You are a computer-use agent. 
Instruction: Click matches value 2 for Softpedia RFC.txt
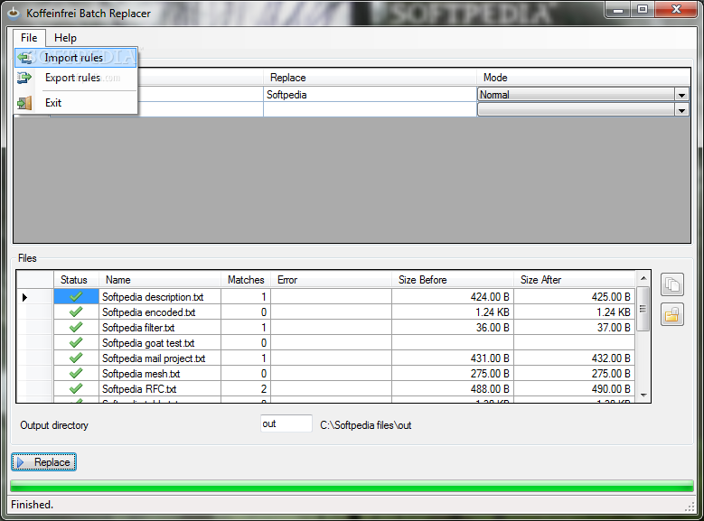pos(246,388)
